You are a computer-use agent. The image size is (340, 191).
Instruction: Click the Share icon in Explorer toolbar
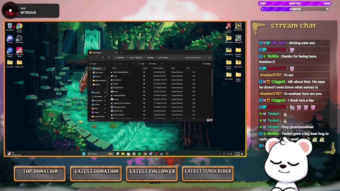pyautogui.click(x=127, y=64)
